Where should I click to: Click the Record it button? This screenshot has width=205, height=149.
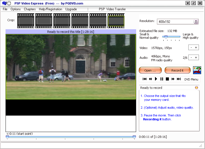(177, 70)
